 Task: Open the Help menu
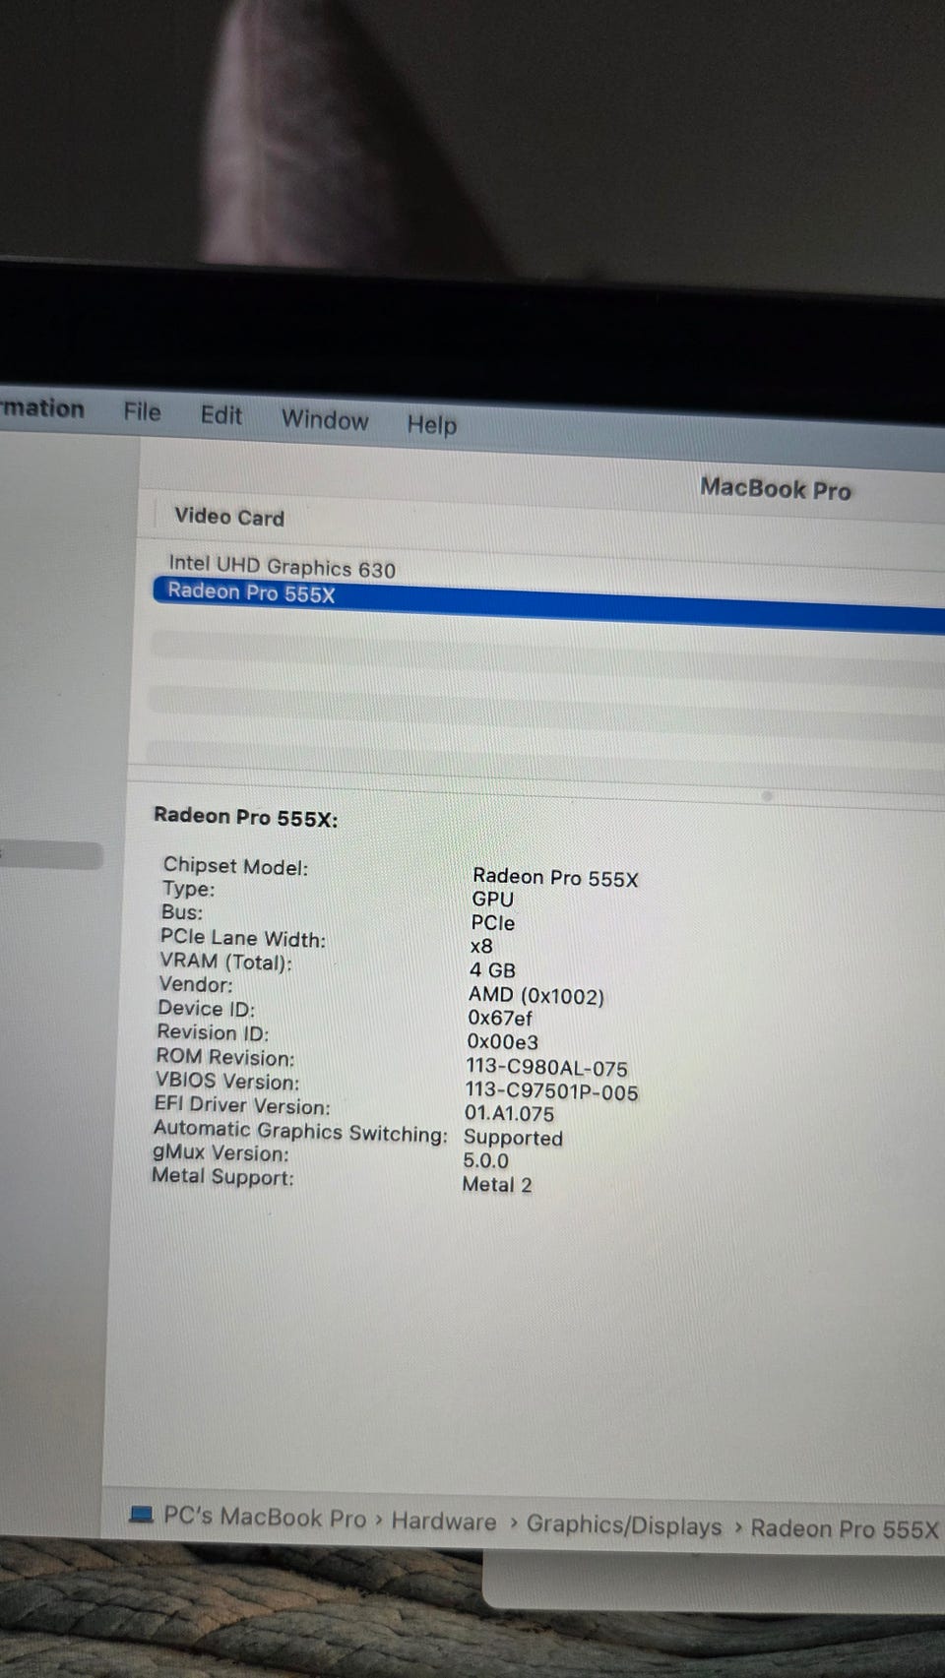click(x=431, y=424)
